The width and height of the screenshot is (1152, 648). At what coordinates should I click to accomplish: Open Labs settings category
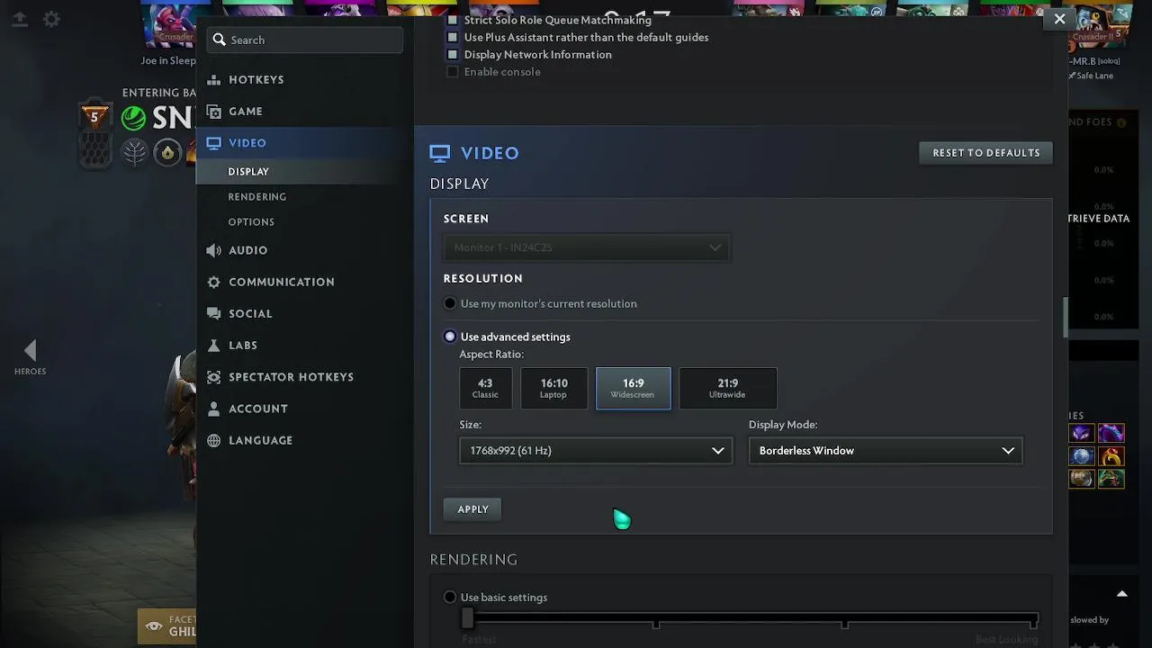pyautogui.click(x=243, y=346)
